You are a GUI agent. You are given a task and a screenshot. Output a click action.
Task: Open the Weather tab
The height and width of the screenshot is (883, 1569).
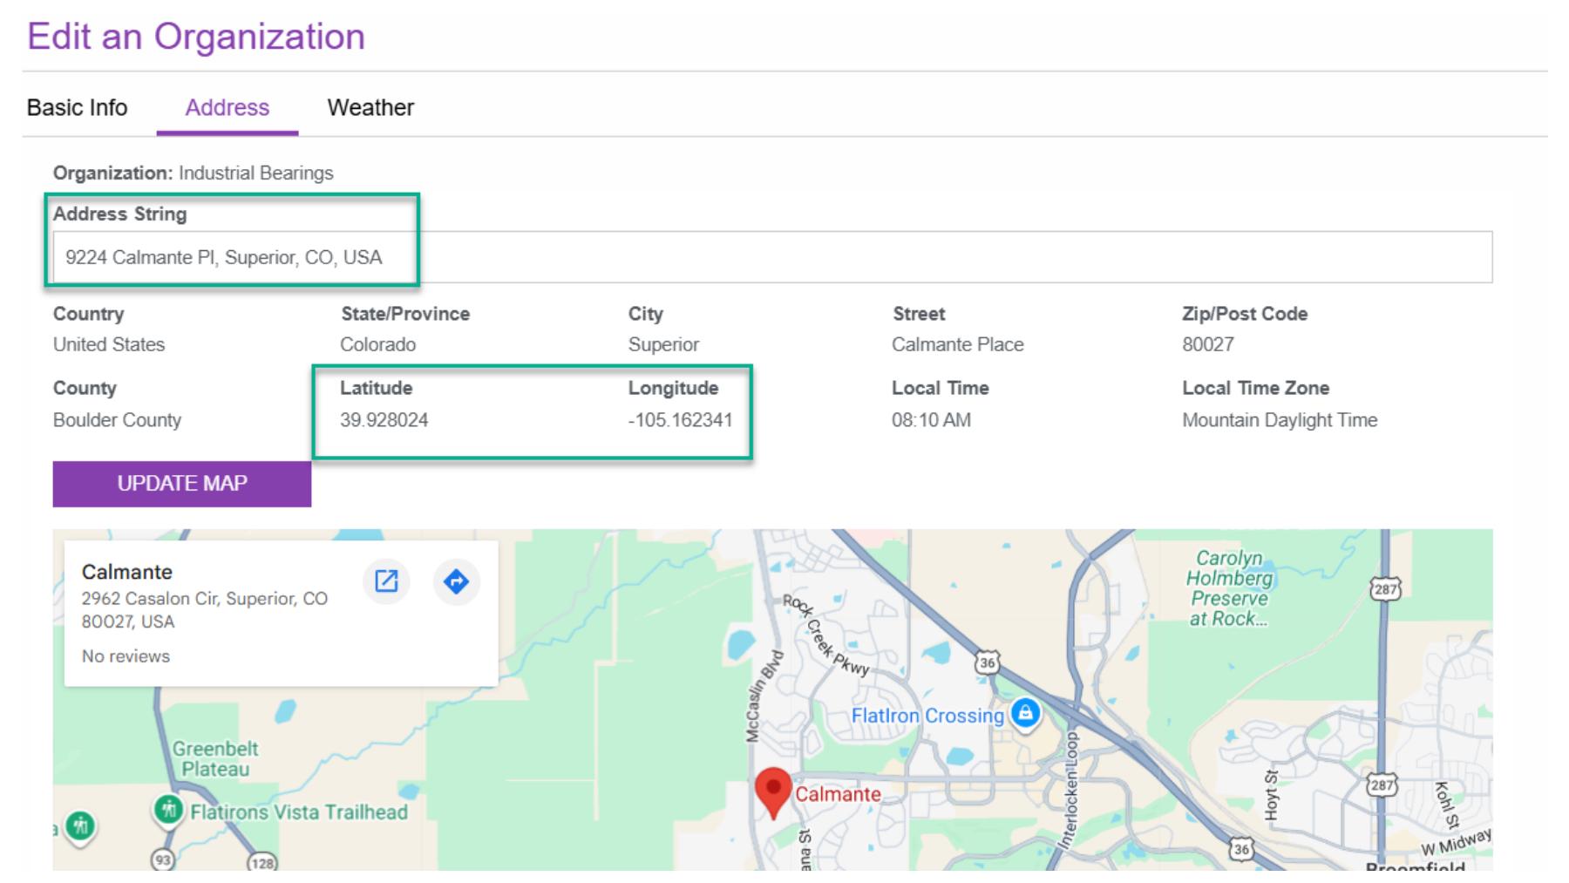(x=370, y=107)
